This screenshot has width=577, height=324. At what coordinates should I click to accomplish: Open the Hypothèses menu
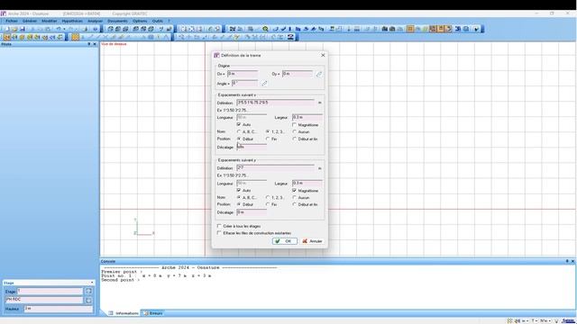click(x=72, y=21)
